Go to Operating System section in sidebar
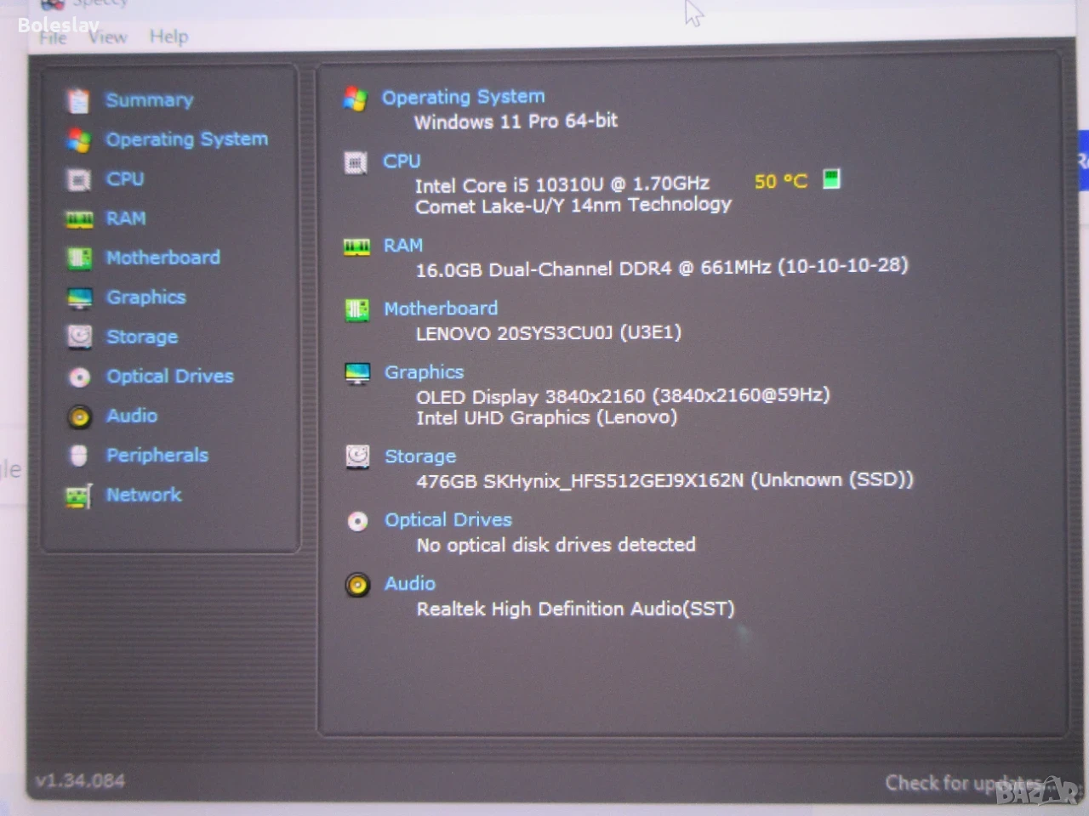The height and width of the screenshot is (816, 1089). pos(187,139)
